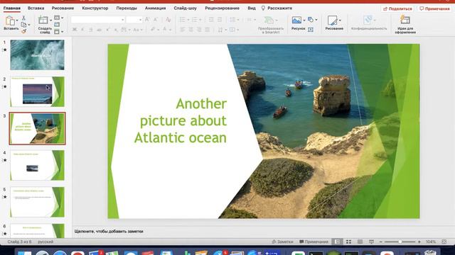Expand the Вставить paste options arrow
Viewport: 455px width, 255px height.
tap(17, 21)
